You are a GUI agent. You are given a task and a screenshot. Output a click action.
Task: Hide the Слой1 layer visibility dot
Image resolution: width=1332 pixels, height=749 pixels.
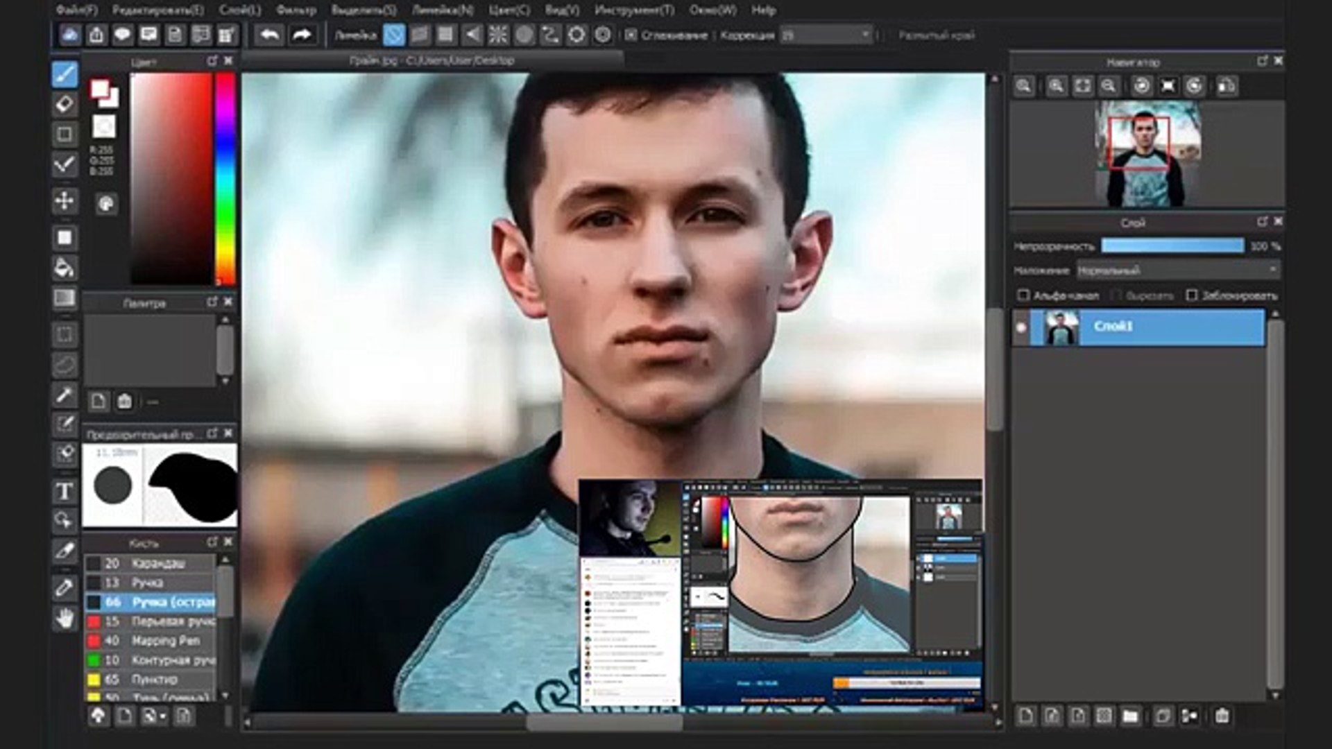[x=1021, y=327]
